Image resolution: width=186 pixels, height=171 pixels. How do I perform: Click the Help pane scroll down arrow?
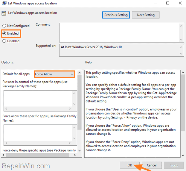point(183,156)
